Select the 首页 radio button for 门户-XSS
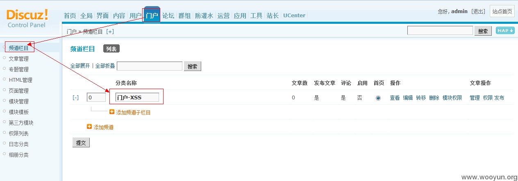The image size is (518, 181). pyautogui.click(x=378, y=98)
